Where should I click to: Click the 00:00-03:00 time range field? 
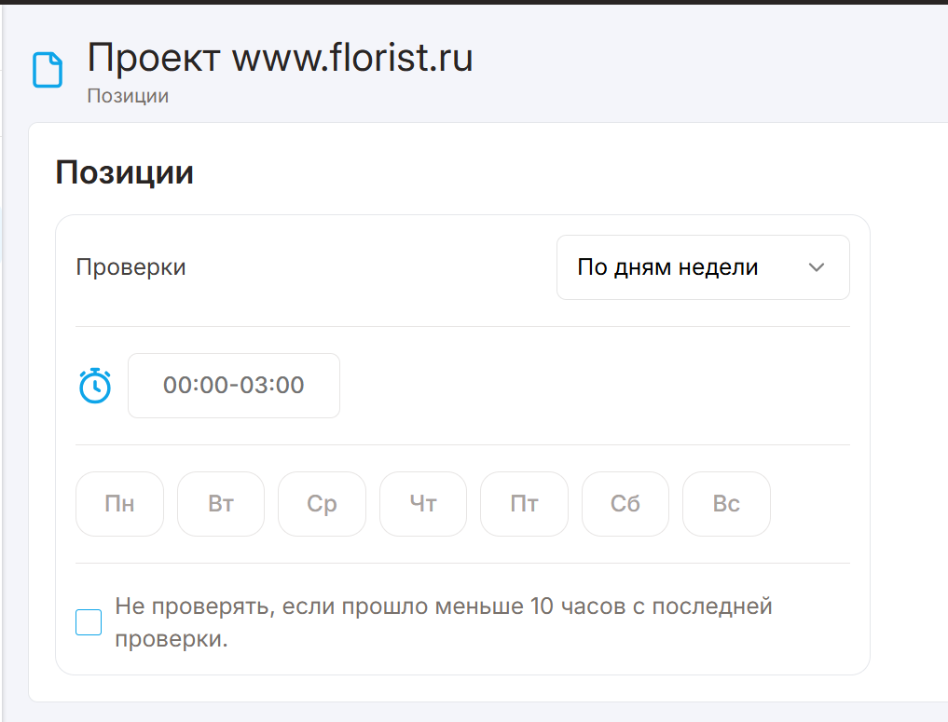coord(233,386)
